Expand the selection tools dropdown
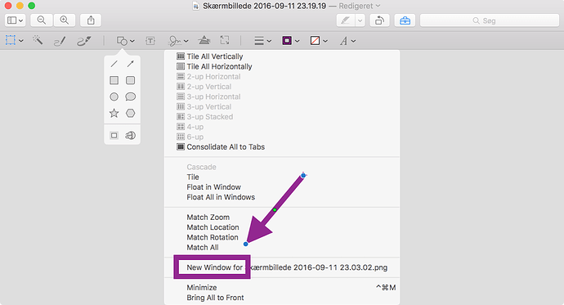The height and width of the screenshot is (305, 564). [x=15, y=40]
